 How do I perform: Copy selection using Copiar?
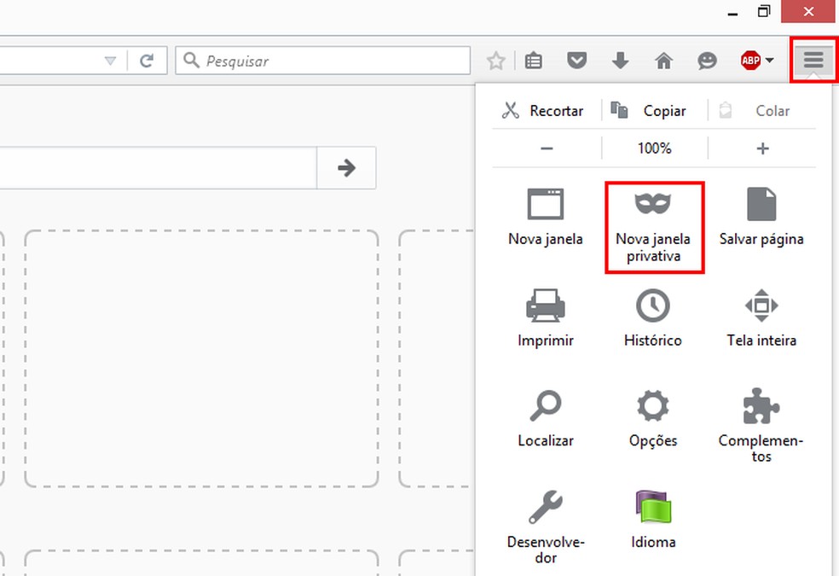pos(652,110)
